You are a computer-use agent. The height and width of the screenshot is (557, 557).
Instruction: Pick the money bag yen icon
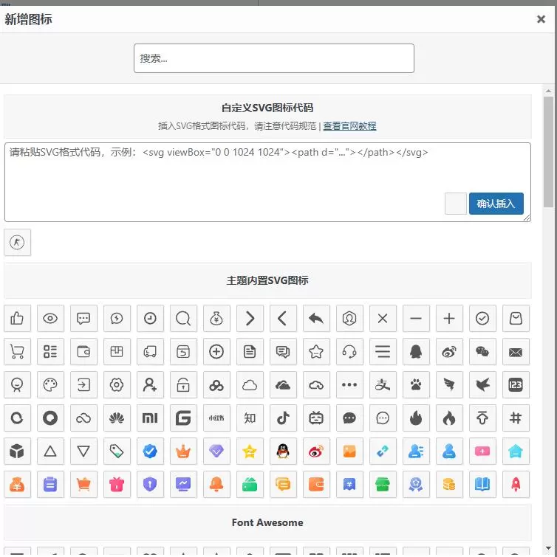pyautogui.click(x=216, y=318)
